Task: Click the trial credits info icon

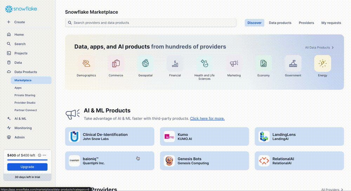Action: [39, 155]
